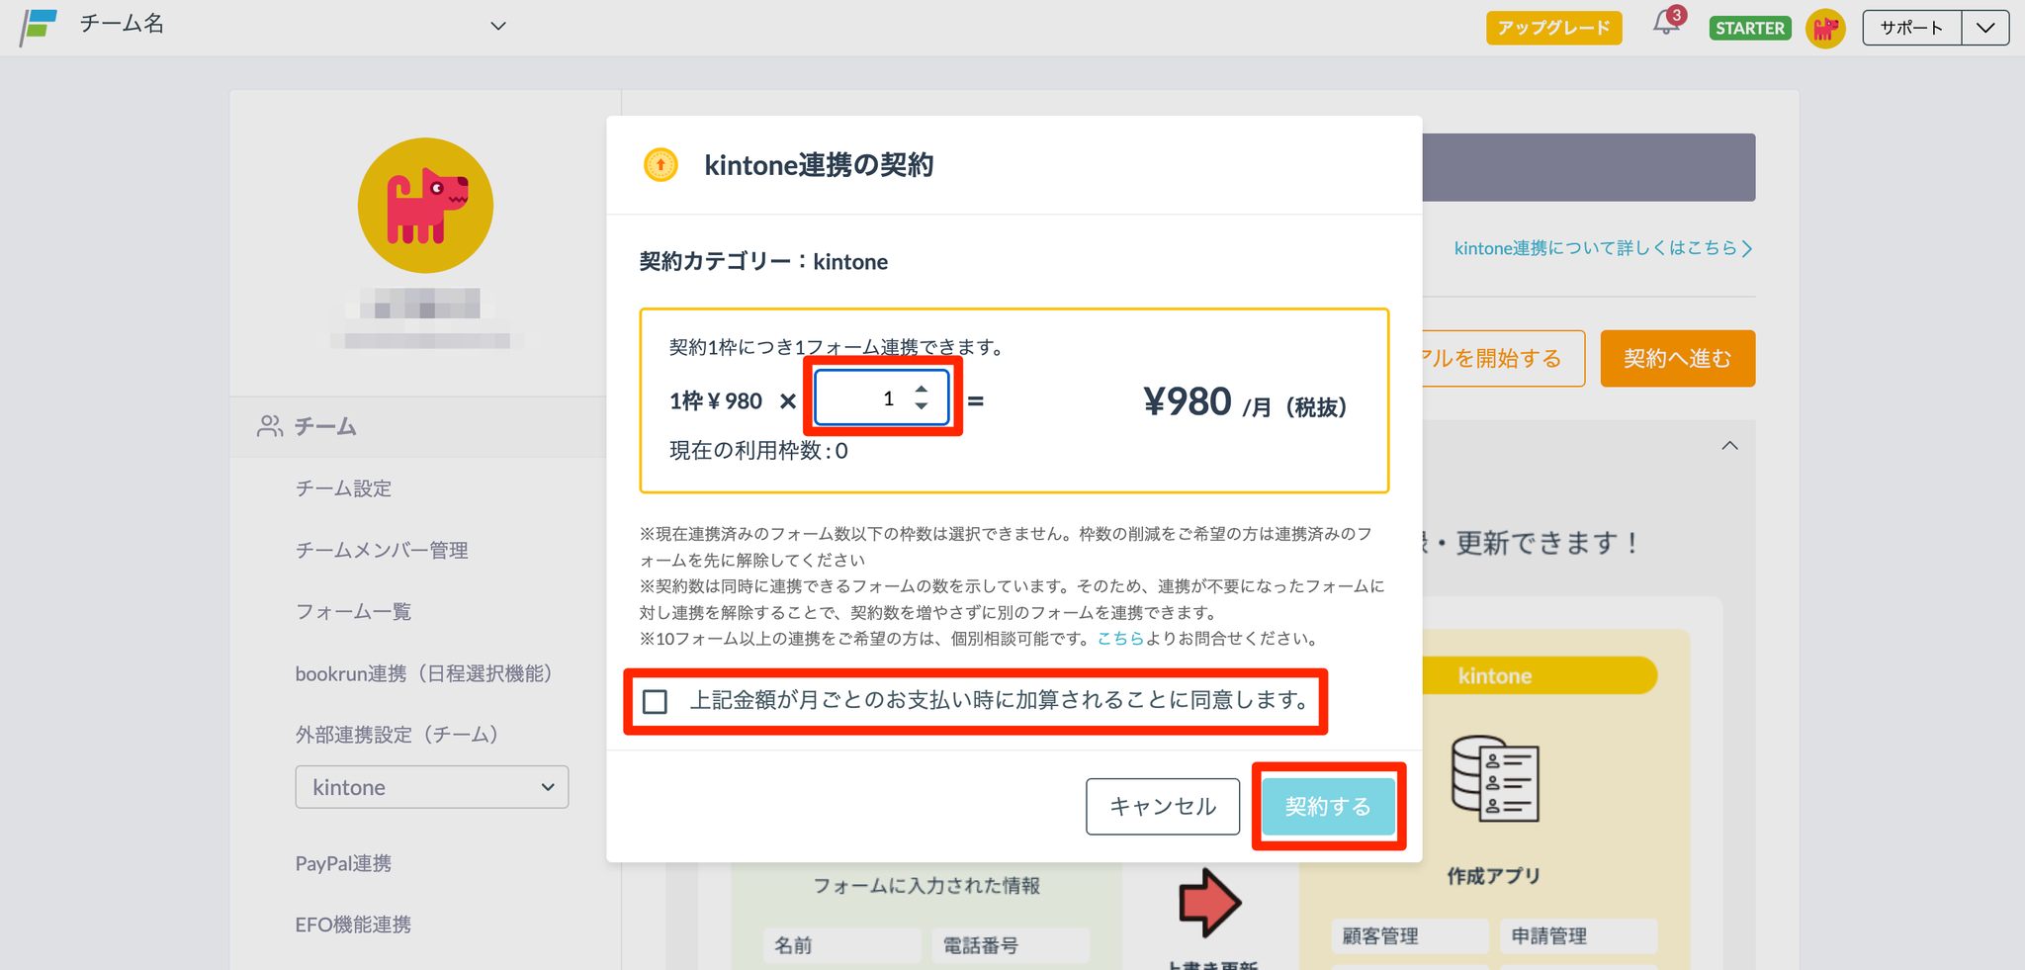Expand the team name dropdown
This screenshot has height=970, width=2025.
pos(498,26)
